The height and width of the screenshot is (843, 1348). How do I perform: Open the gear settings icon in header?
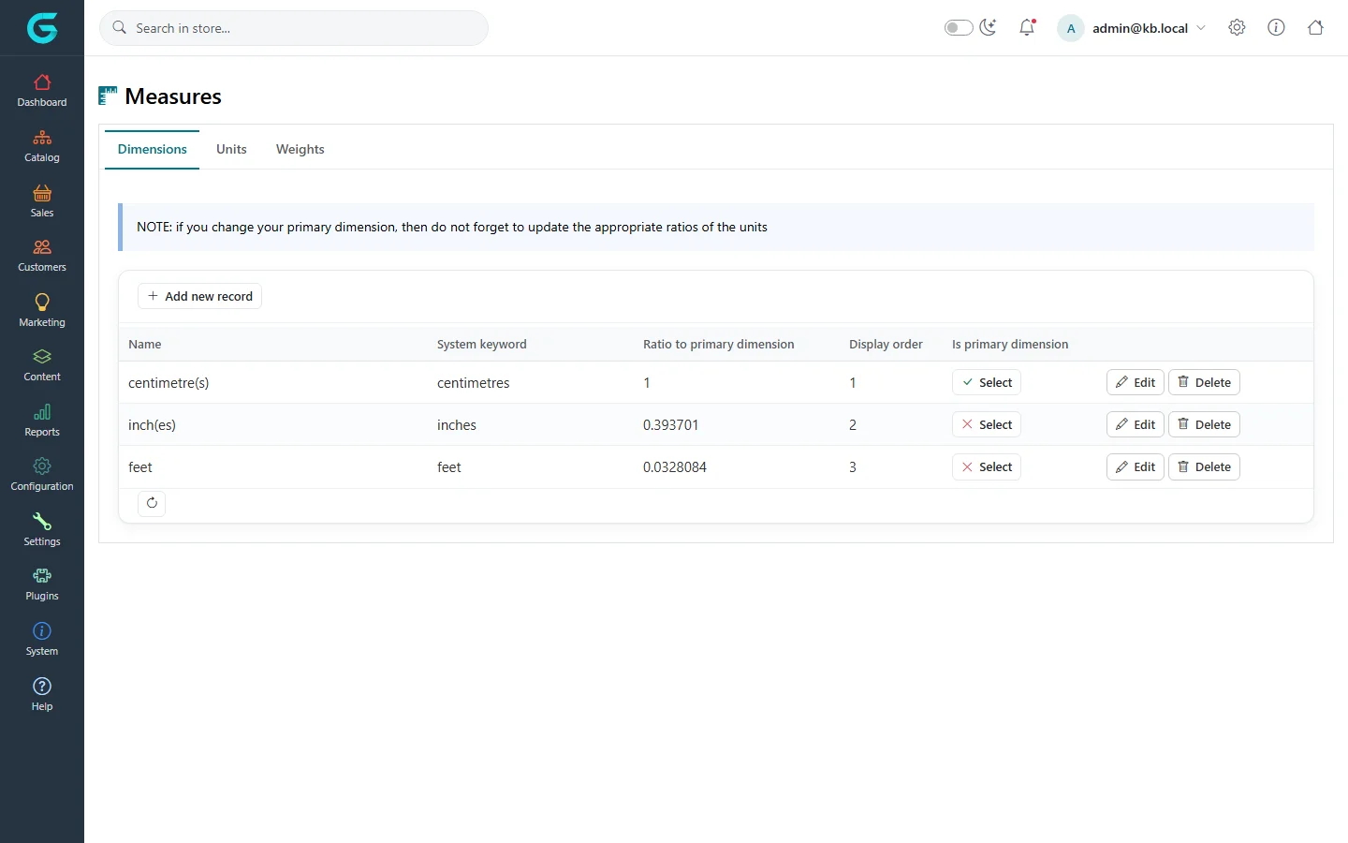1237,27
